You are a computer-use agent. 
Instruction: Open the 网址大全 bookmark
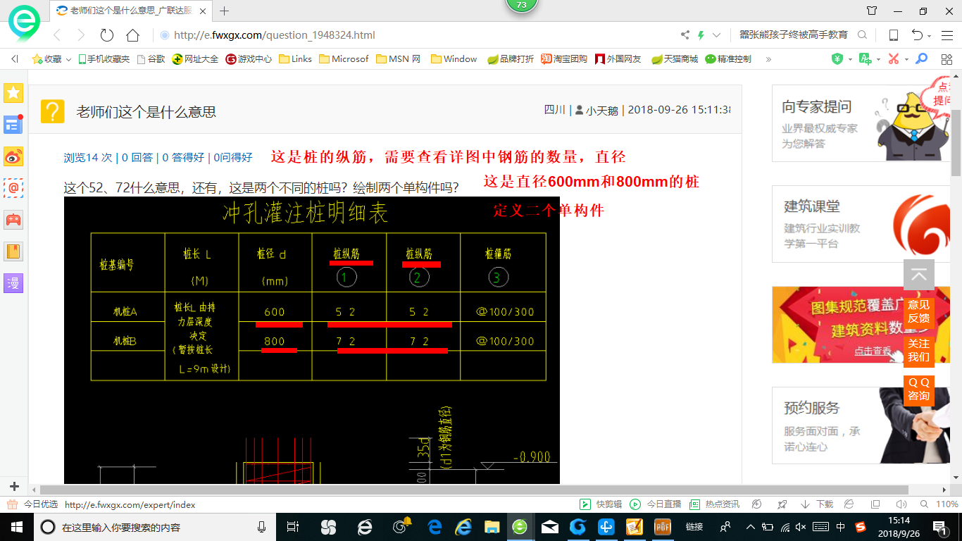[195, 59]
